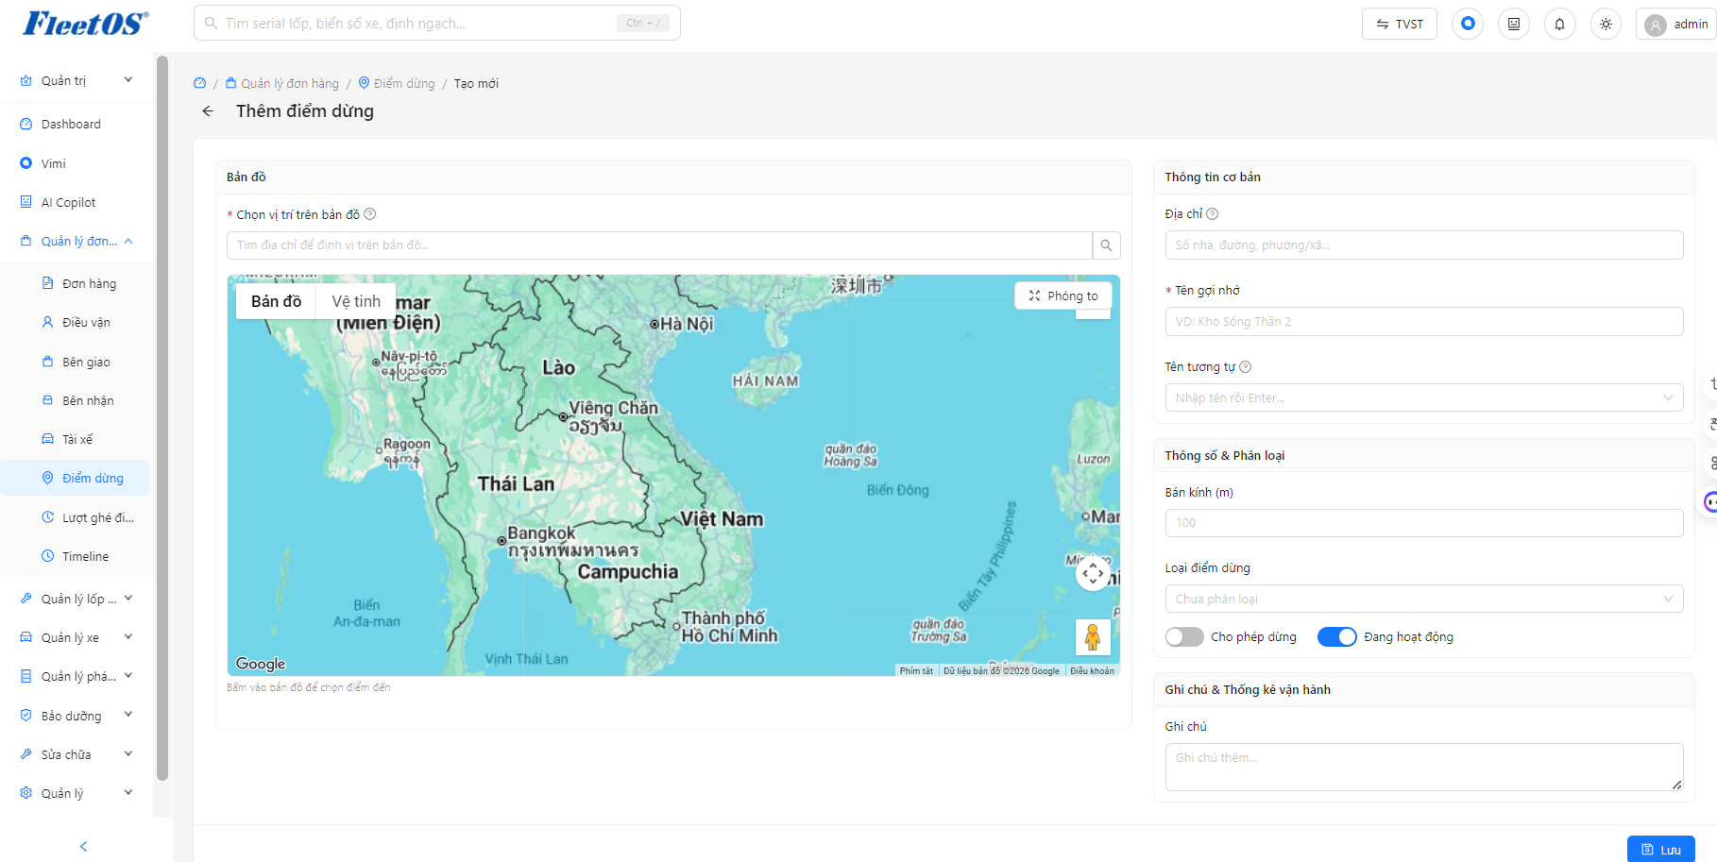
Task: Open Street View pegman on map
Action: [1093, 637]
